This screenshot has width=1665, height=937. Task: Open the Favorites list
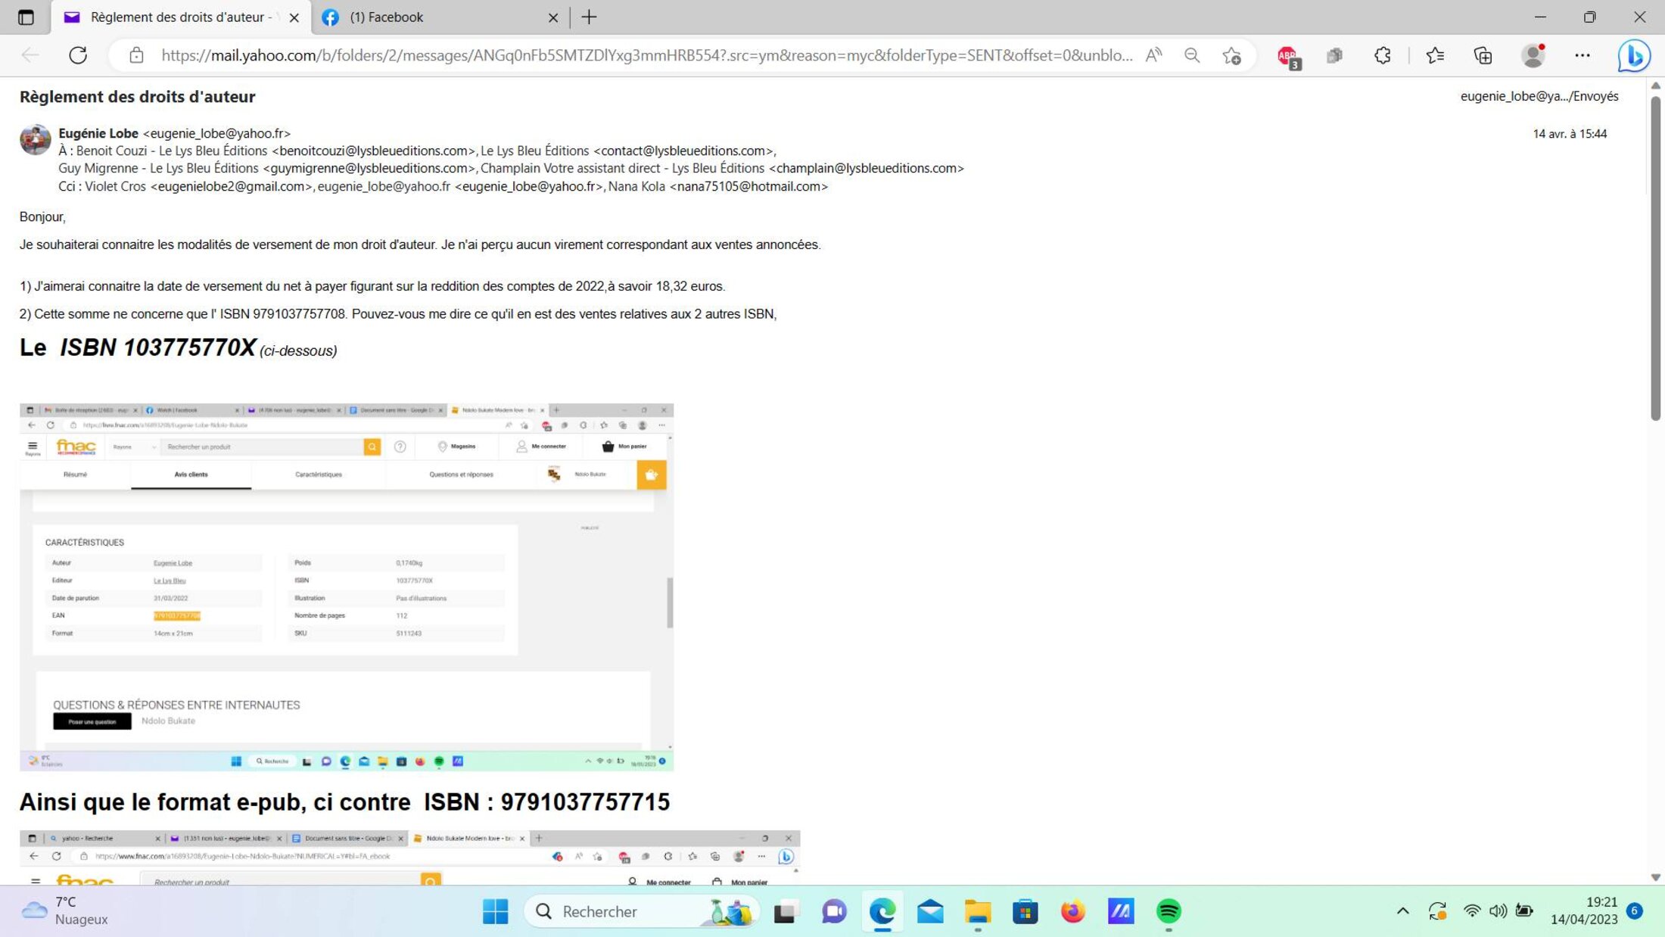[1435, 55]
